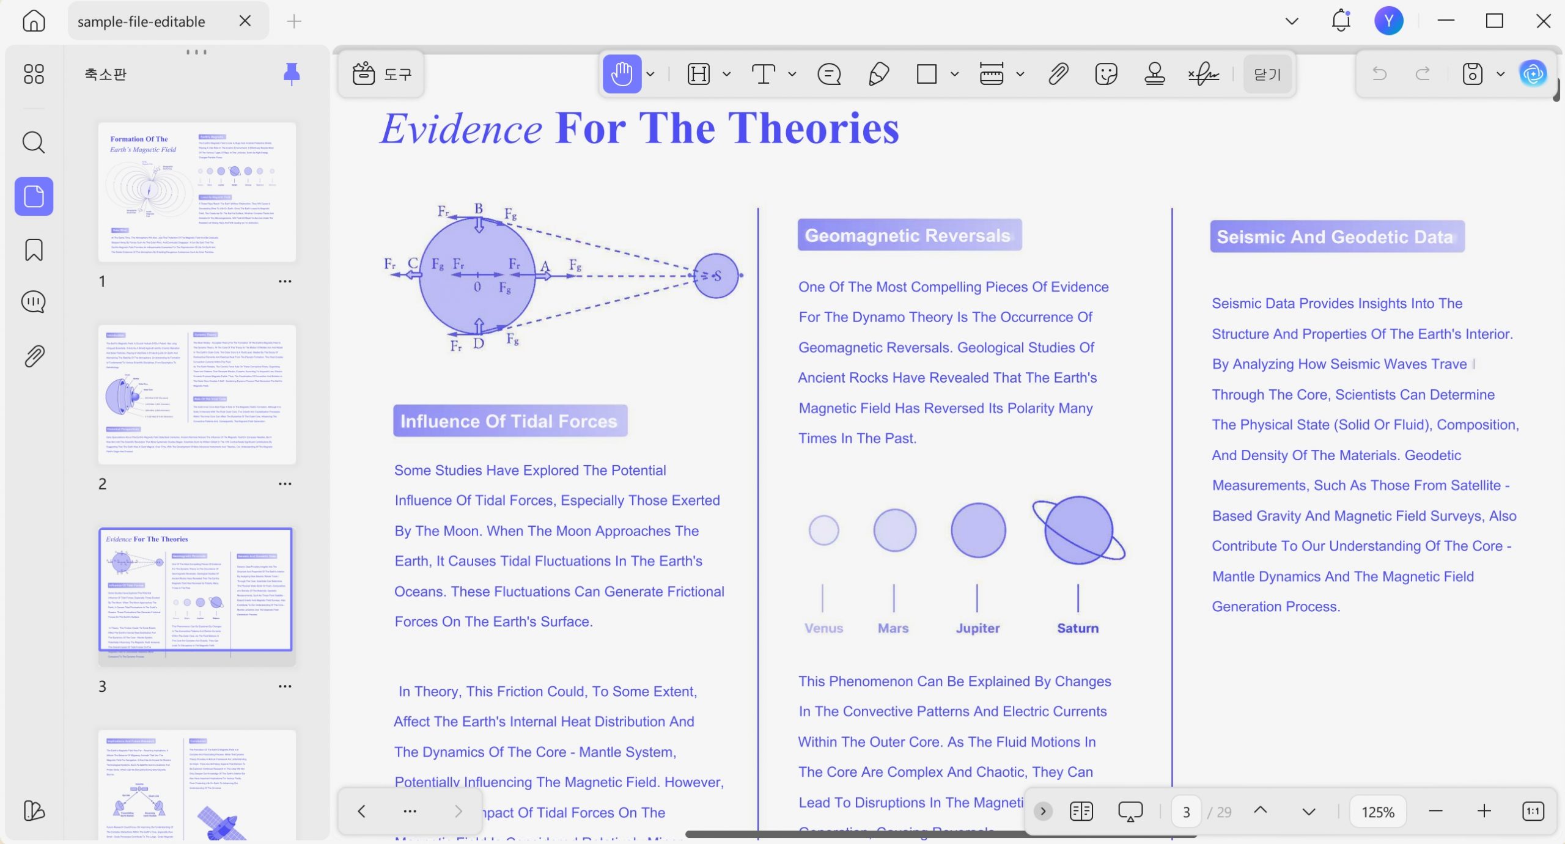The height and width of the screenshot is (844, 1565).
Task: Open the Highlight tool dropdown arrow
Action: (x=726, y=74)
